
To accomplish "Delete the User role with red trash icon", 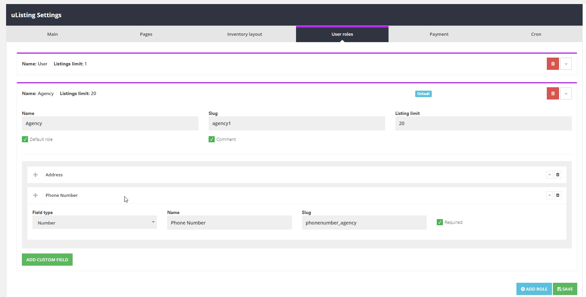I will pos(553,64).
